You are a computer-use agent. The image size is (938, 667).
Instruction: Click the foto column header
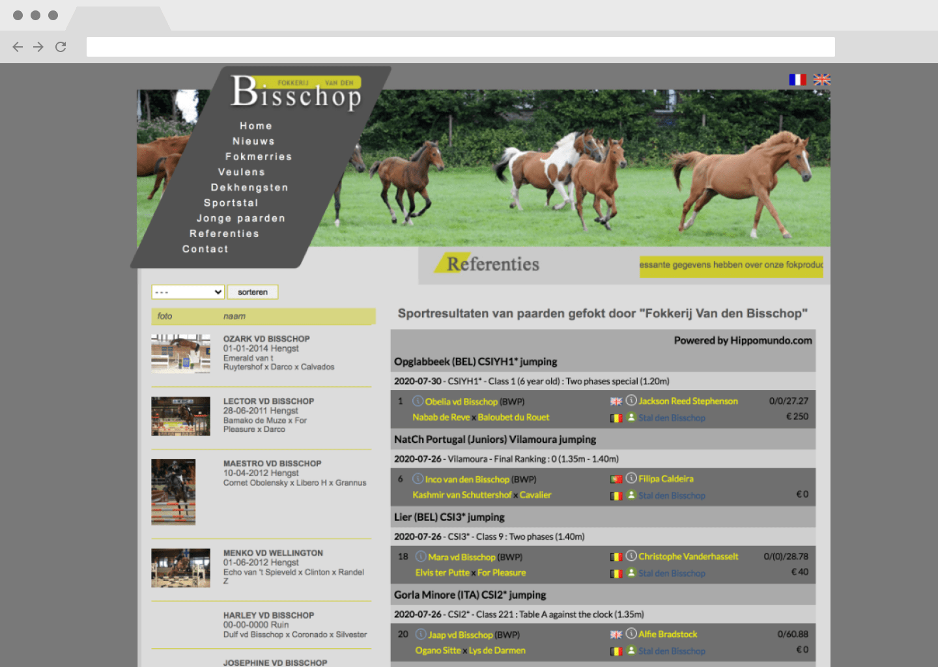coord(165,316)
